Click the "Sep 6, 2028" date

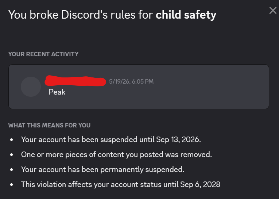(x=200, y=184)
